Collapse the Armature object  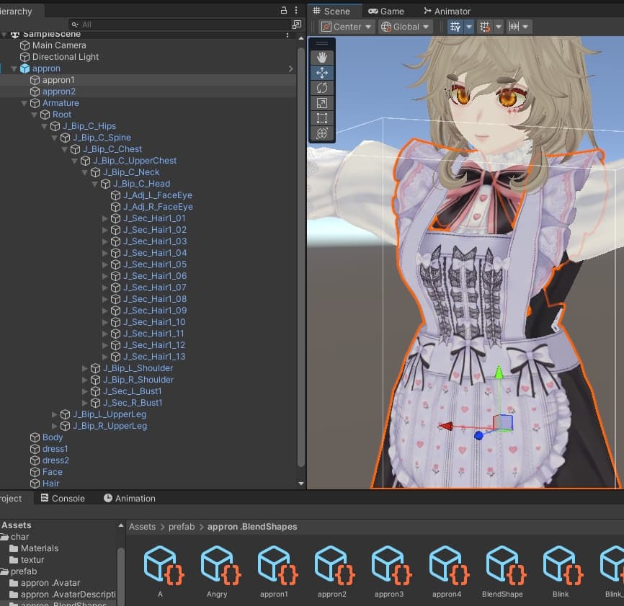[24, 104]
